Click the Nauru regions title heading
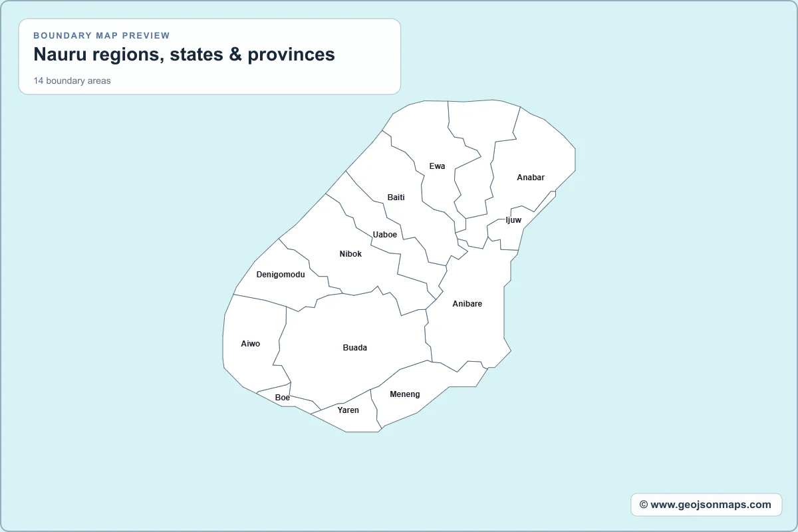This screenshot has width=798, height=532. [184, 55]
